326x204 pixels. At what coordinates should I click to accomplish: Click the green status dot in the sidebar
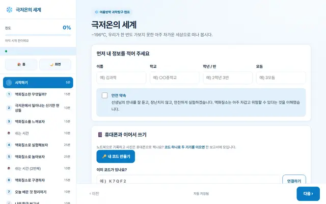coord(6,51)
